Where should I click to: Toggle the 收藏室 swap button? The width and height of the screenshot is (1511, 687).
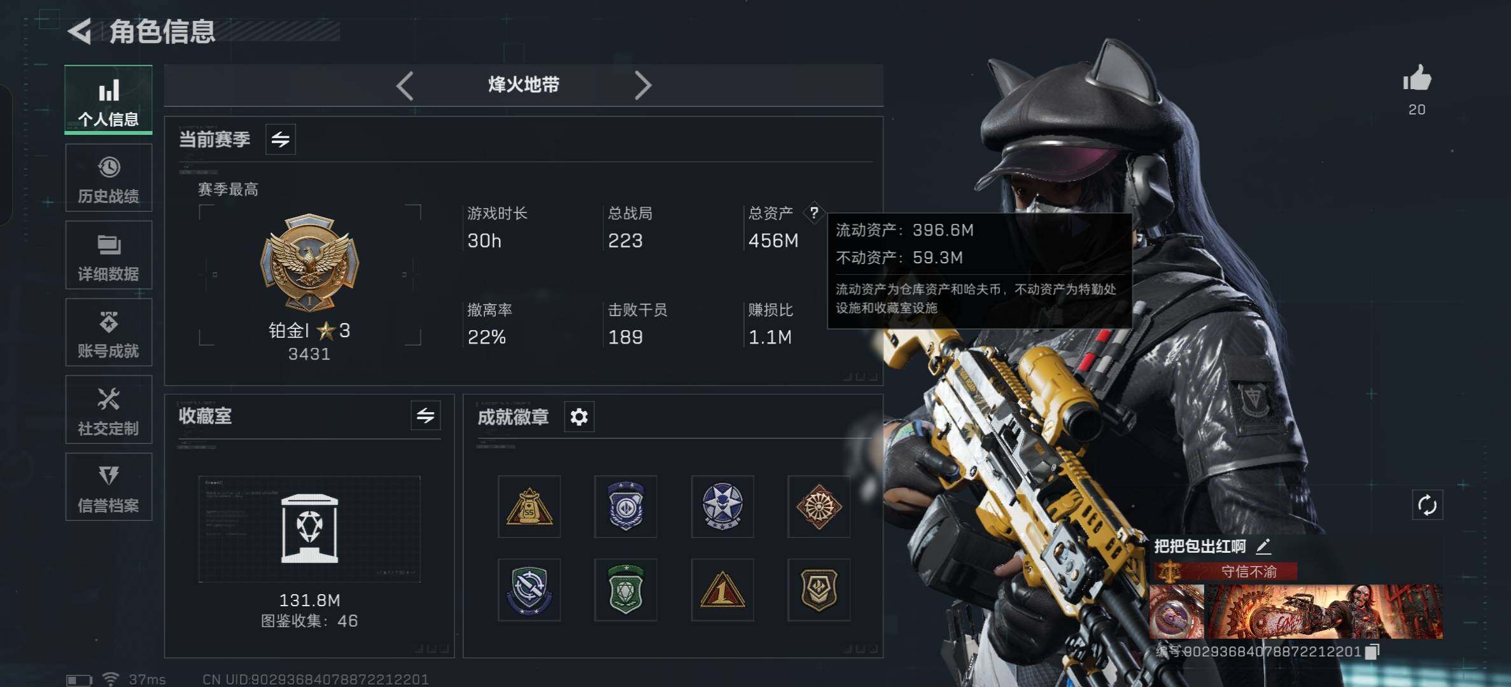[x=425, y=416]
